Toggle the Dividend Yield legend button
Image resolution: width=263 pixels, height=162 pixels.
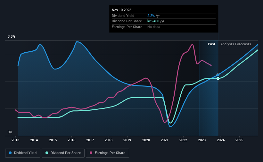(x=23, y=153)
